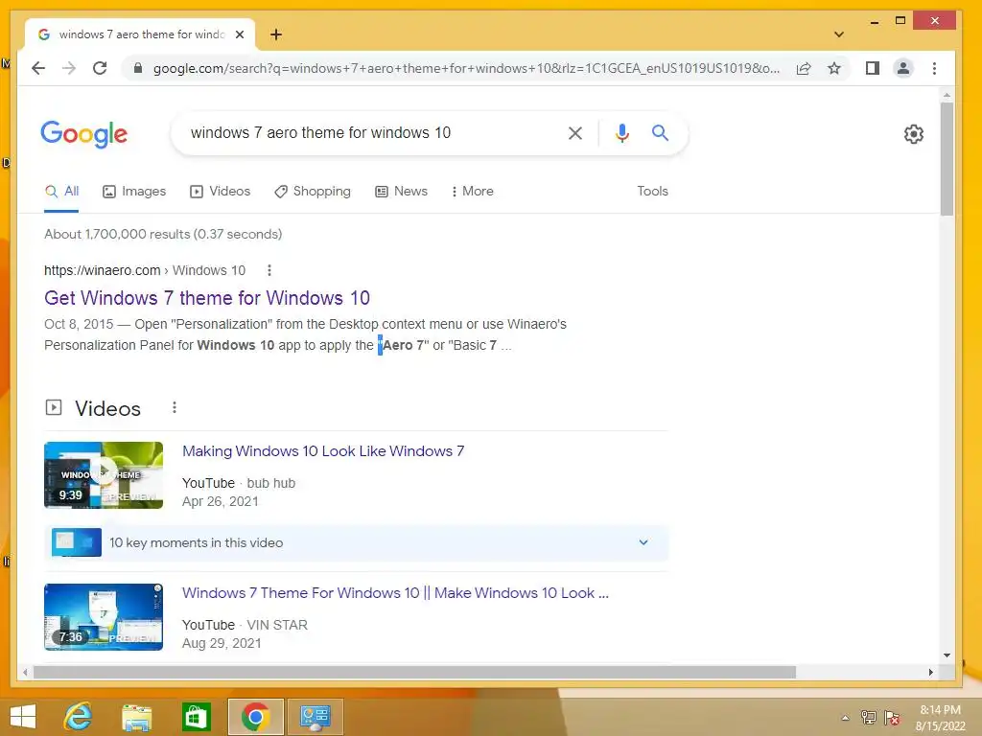Submit the search with the magnifier icon

click(660, 132)
